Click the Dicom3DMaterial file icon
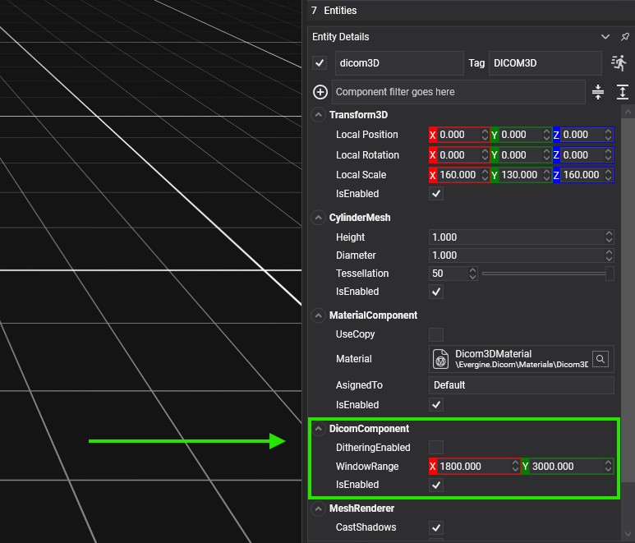Viewport: 635px width, 543px height. tap(440, 359)
